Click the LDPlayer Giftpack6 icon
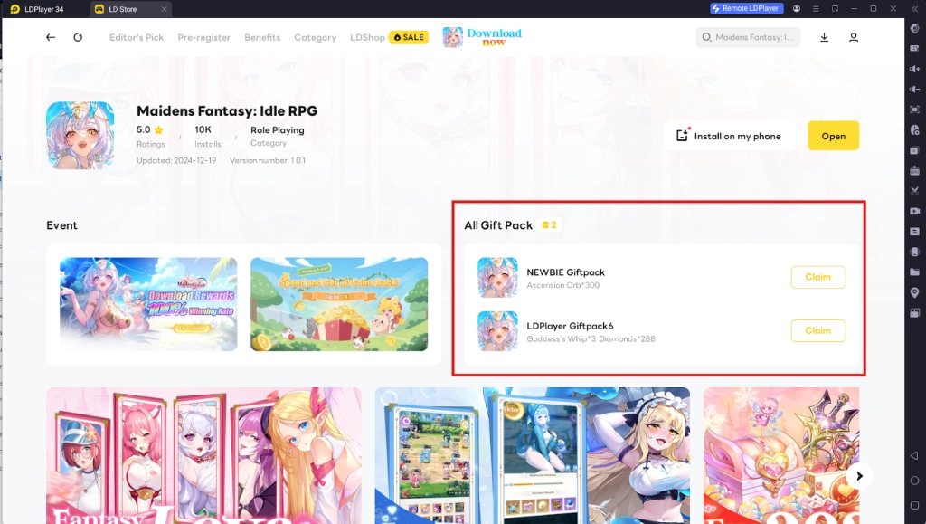 pyautogui.click(x=497, y=331)
